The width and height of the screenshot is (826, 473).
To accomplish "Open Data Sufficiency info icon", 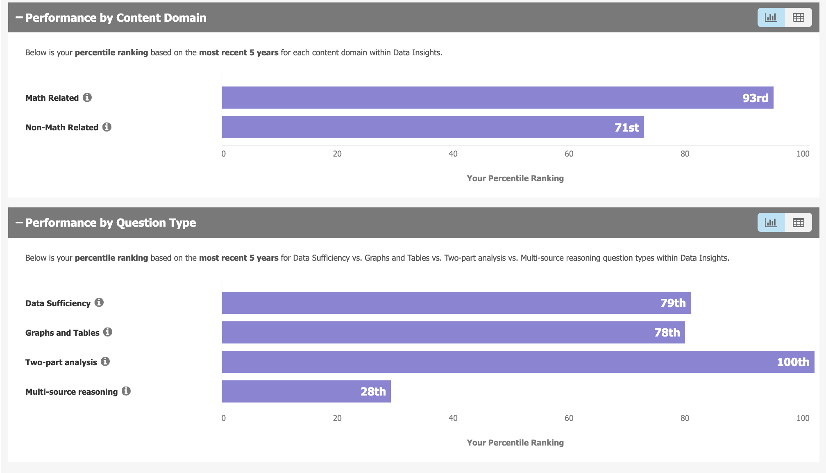I will [99, 302].
